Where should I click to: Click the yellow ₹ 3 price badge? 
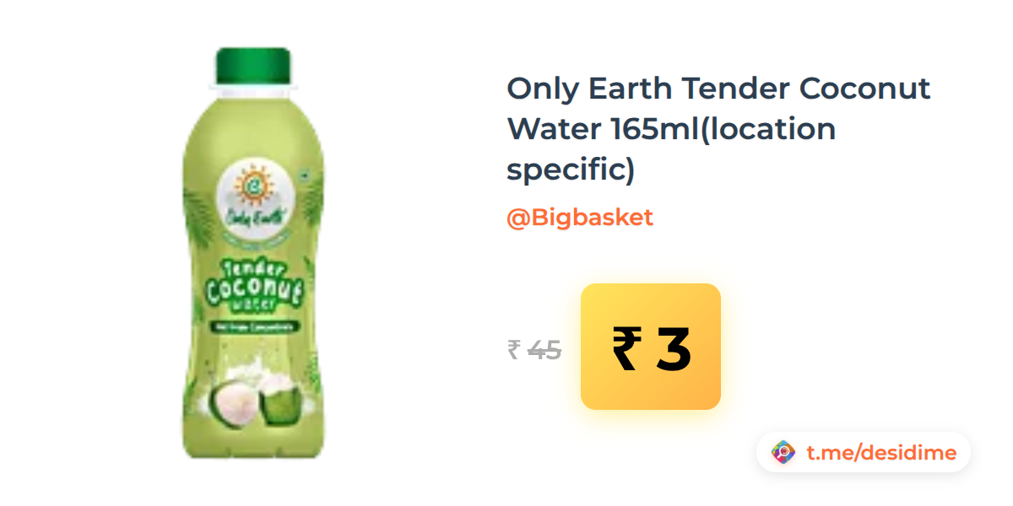[650, 347]
